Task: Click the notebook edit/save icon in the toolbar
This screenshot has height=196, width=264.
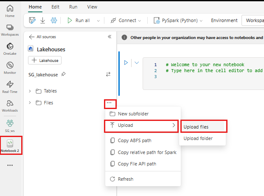Action: [x=32, y=20]
